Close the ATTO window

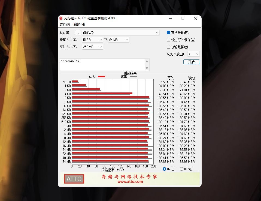point(195,18)
